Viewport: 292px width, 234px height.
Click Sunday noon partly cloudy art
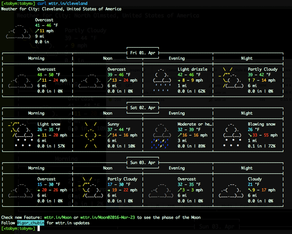click(91, 187)
